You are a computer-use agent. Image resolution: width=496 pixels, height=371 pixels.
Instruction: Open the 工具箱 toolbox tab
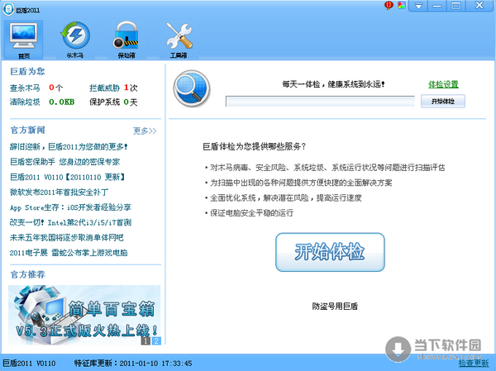(179, 40)
